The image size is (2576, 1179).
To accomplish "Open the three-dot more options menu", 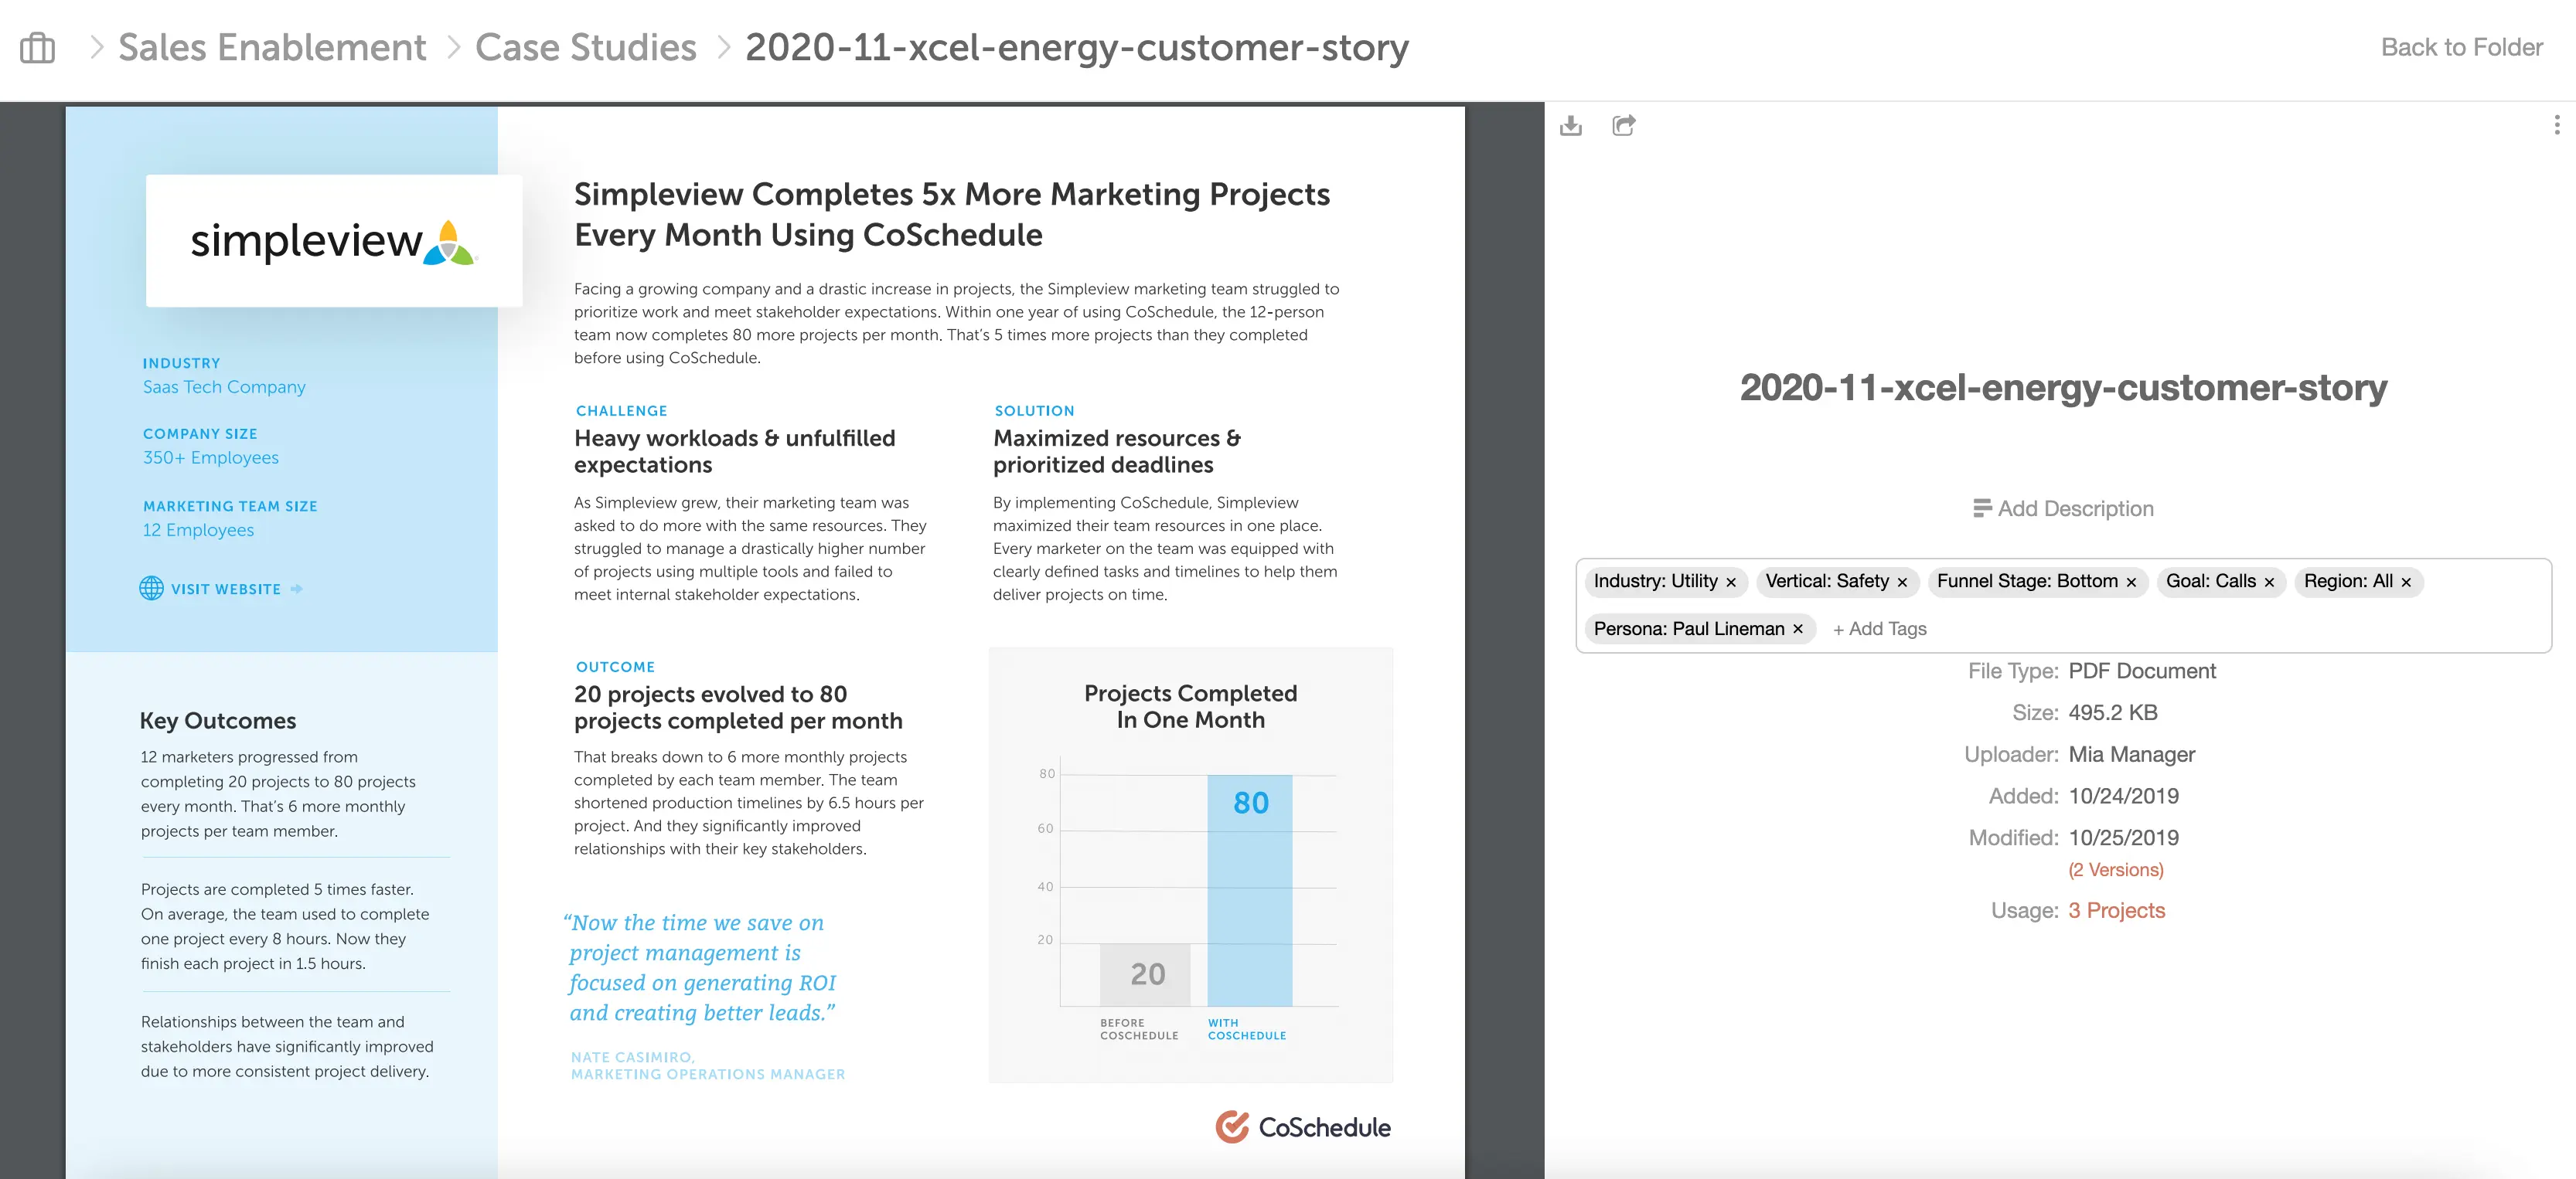I will point(2557,125).
